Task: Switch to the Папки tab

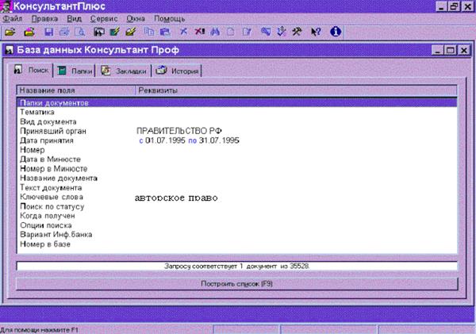Action: pyautogui.click(x=75, y=71)
